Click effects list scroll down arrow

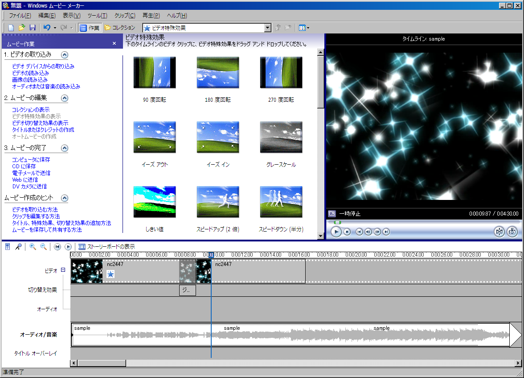coord(320,236)
